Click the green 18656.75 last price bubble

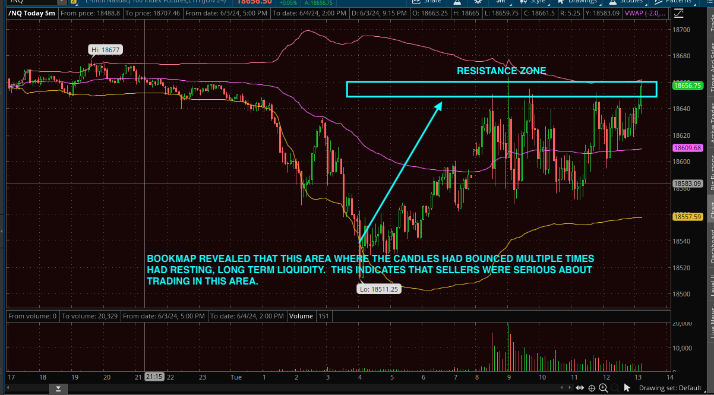point(688,86)
